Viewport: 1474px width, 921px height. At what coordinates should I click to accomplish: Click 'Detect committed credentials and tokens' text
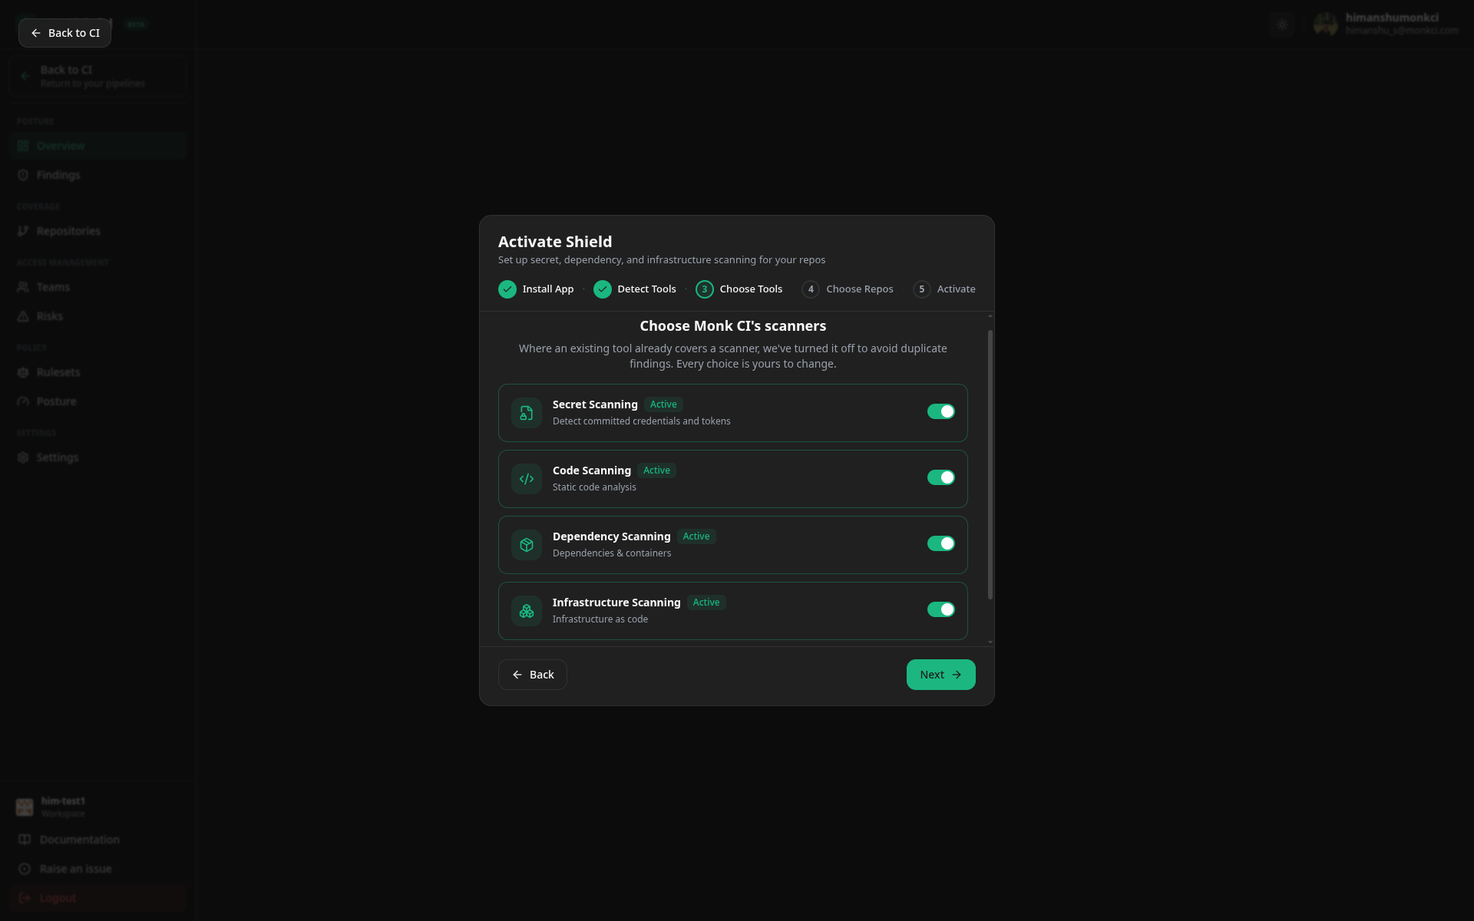pyautogui.click(x=642, y=421)
